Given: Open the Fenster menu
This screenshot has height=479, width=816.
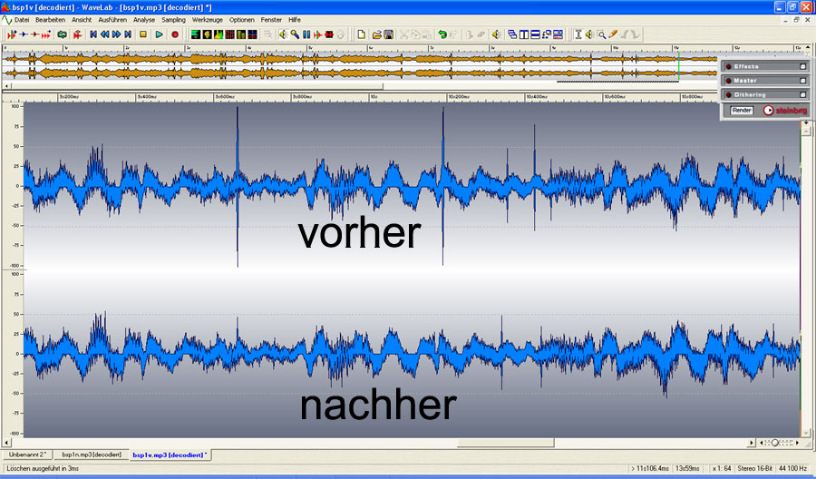Looking at the screenshot, I should pos(271,20).
